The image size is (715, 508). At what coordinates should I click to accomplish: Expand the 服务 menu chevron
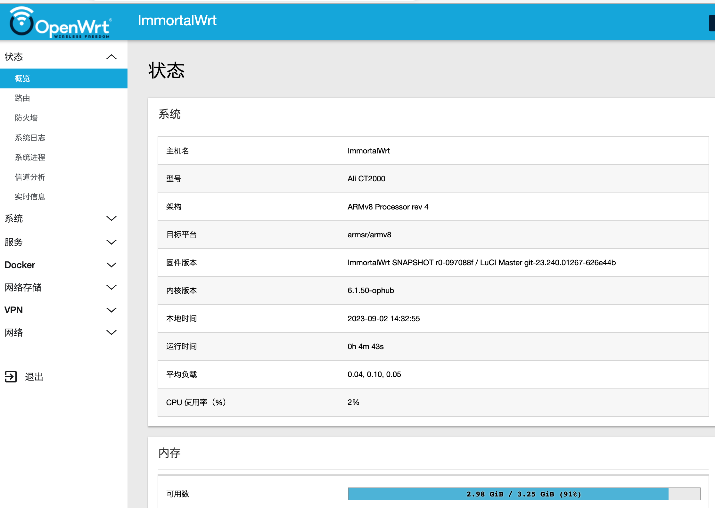point(111,242)
